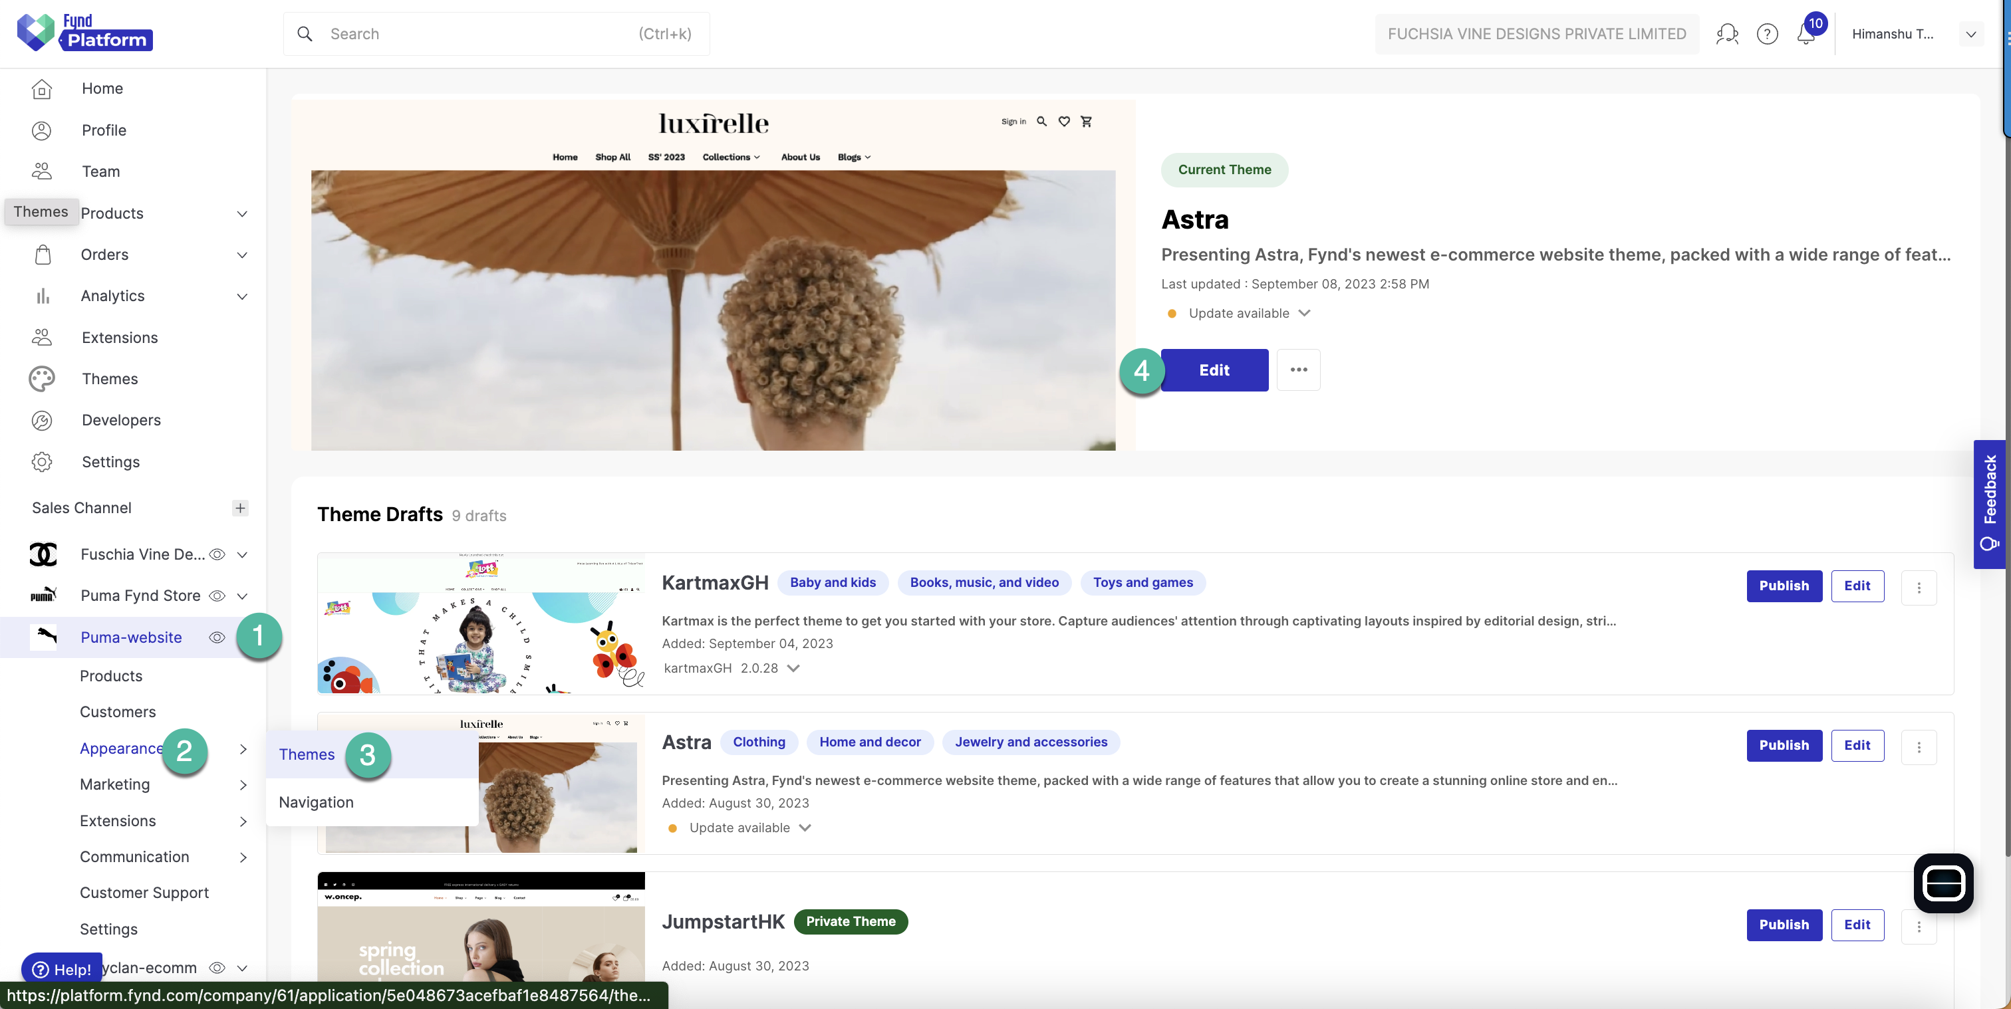
Task: Open the Feedback side tab
Action: coord(1989,503)
